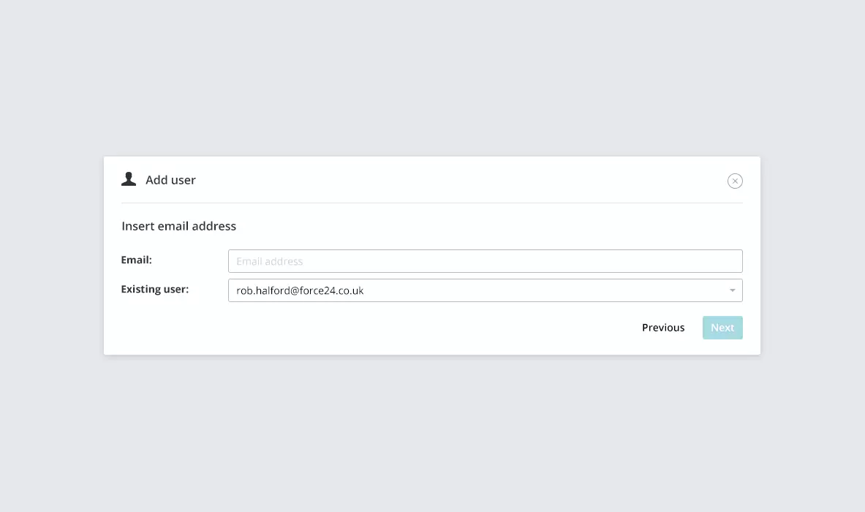Click the grey overlay outside the Add user dialog
The image size is (865, 512).
[x=432, y=430]
